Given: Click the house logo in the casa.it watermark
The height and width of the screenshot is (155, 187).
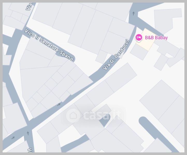Looking at the screenshot, I should [x=73, y=115].
